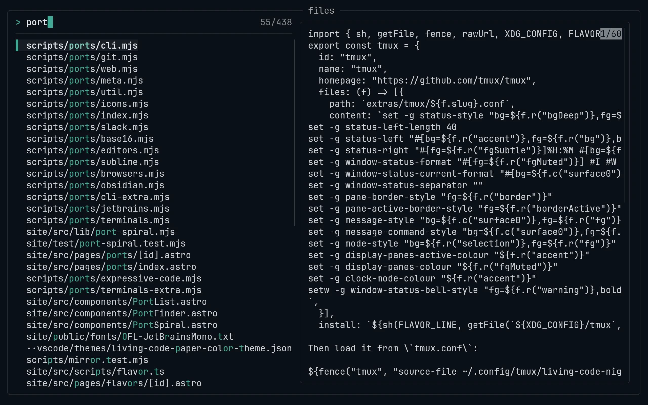Open site/src/pages/ports/index.astro entry
The width and height of the screenshot is (648, 405).
111,267
